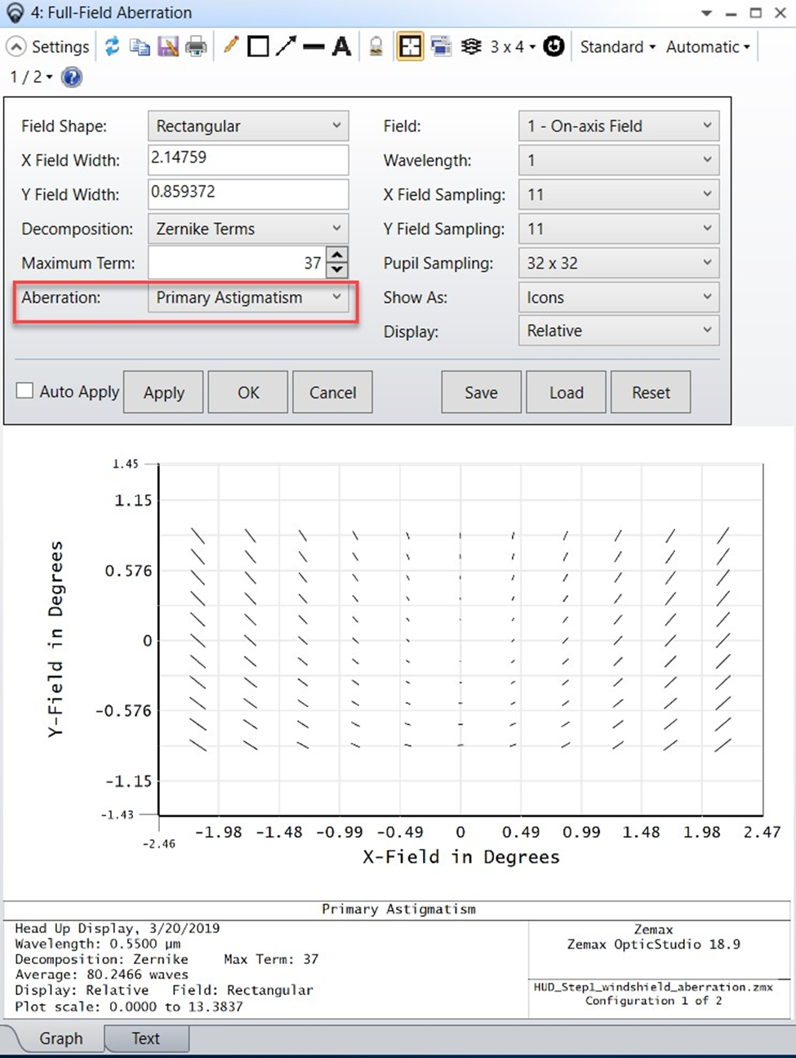Click the save image toolbar icon

click(x=168, y=47)
